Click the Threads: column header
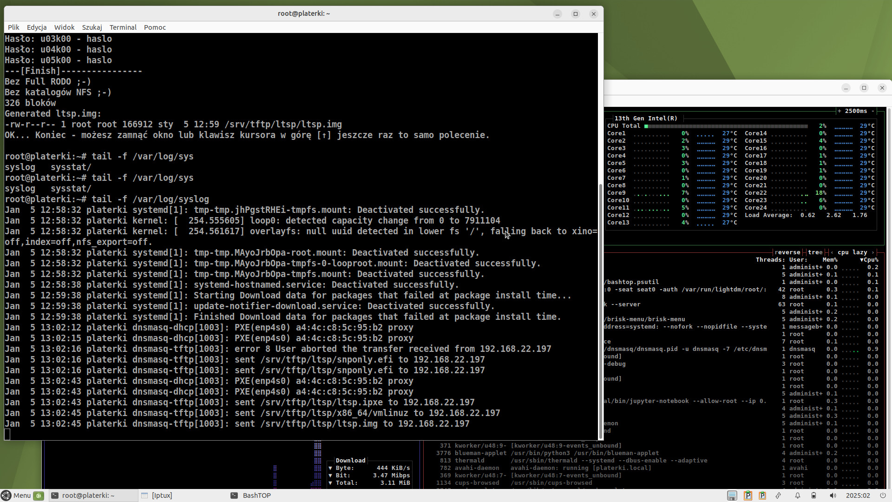This screenshot has width=892, height=502. (770, 260)
